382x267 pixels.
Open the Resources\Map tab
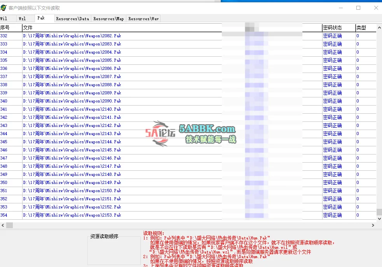pos(108,19)
